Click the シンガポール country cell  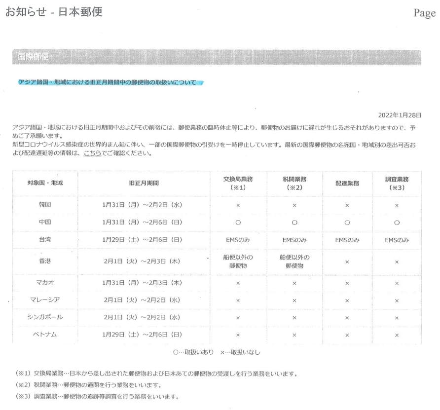click(45, 318)
